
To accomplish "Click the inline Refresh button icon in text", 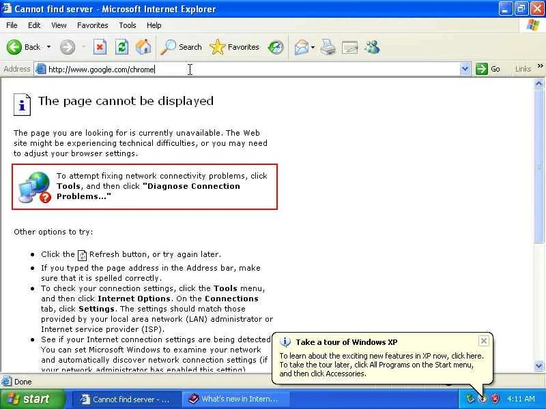I will click(82, 255).
